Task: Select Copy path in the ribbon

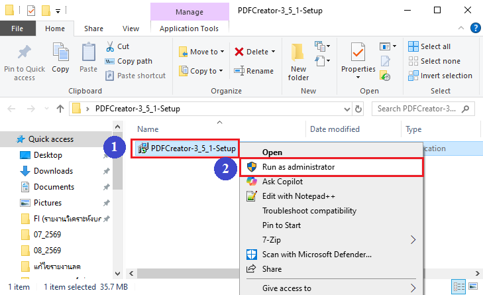Action: pos(129,61)
